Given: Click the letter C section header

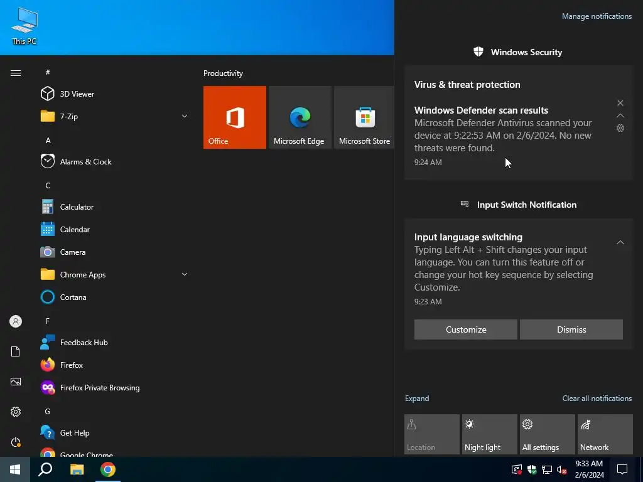Looking at the screenshot, I should pyautogui.click(x=48, y=186).
